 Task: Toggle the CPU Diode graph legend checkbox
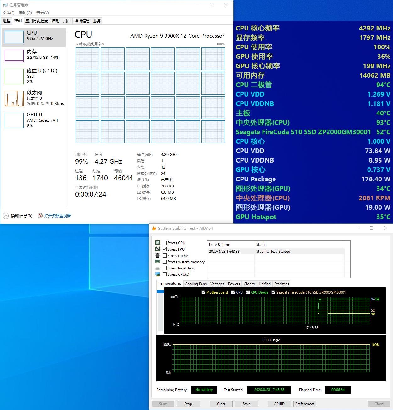point(248,292)
